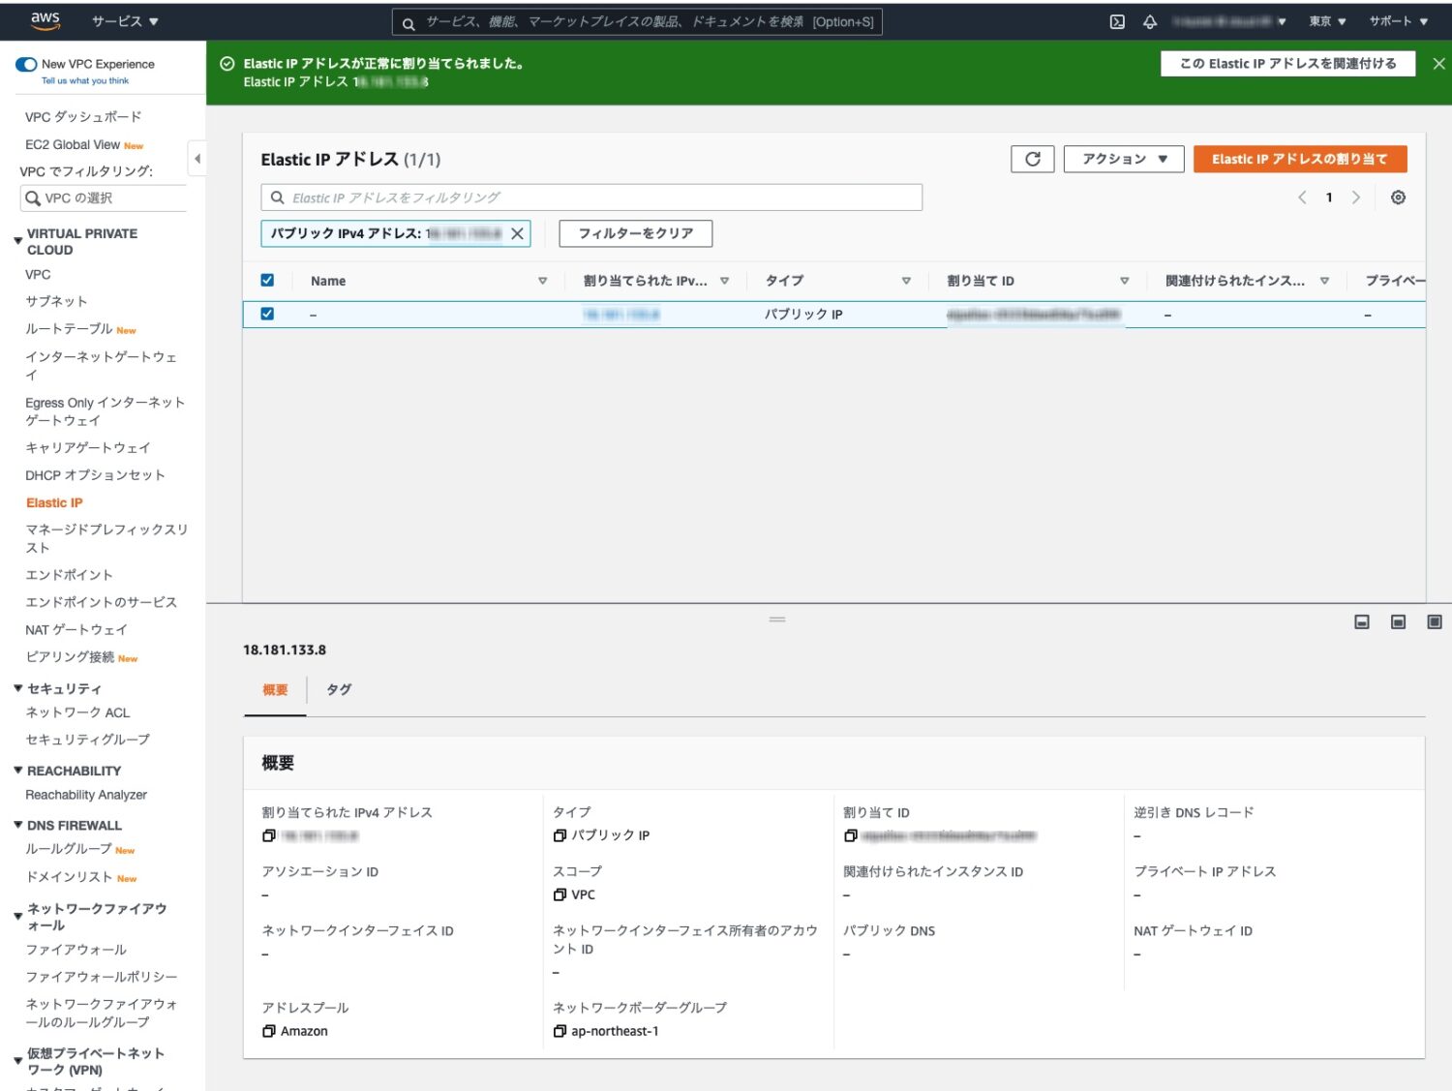
Task: Open the blurred IP address link in table row
Action: [x=621, y=315]
